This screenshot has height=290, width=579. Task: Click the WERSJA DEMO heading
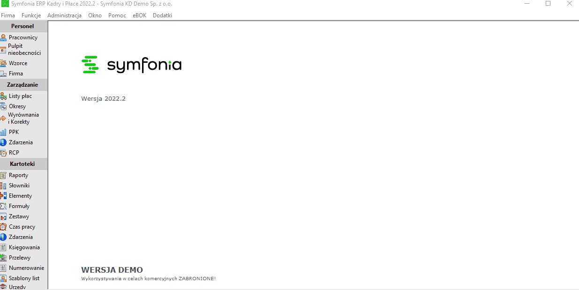[112, 270]
